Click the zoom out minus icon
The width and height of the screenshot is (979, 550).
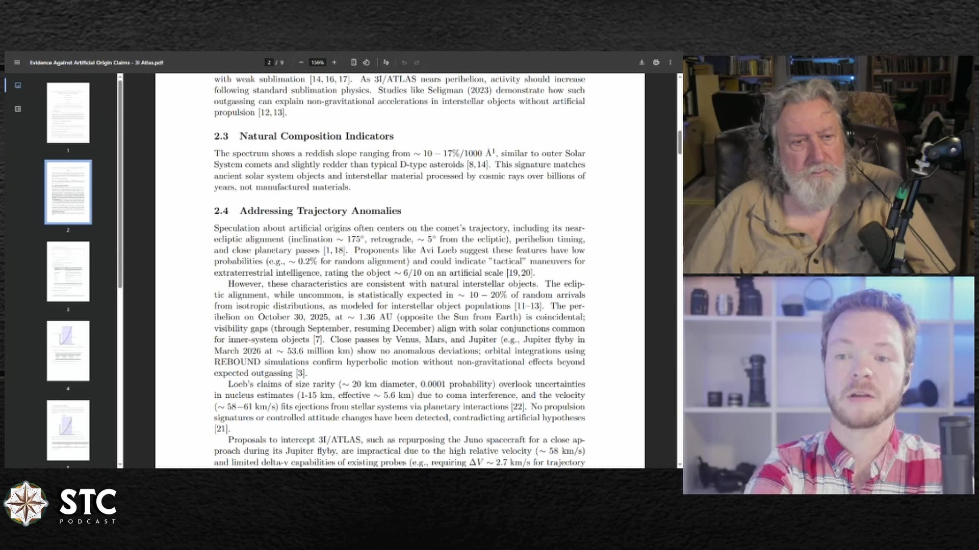coord(301,63)
